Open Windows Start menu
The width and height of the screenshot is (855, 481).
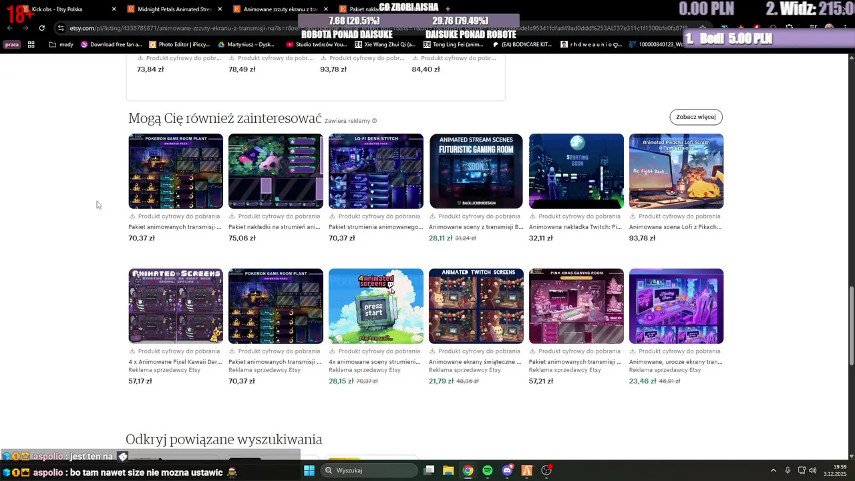coord(309,470)
